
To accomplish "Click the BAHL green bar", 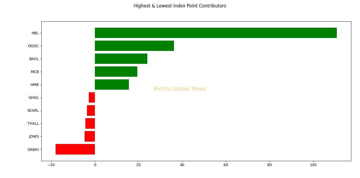I will pos(121,59).
